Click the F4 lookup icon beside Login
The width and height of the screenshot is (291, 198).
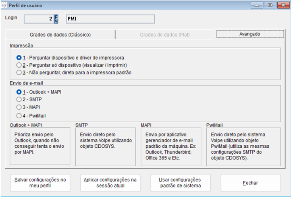56,19
